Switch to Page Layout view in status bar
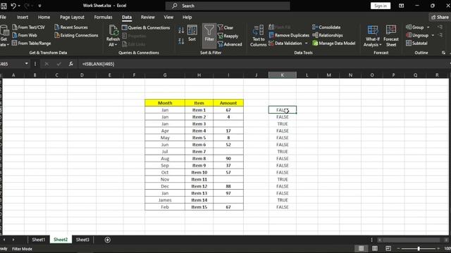Screen dimensions: 451x253 click(x=375, y=248)
